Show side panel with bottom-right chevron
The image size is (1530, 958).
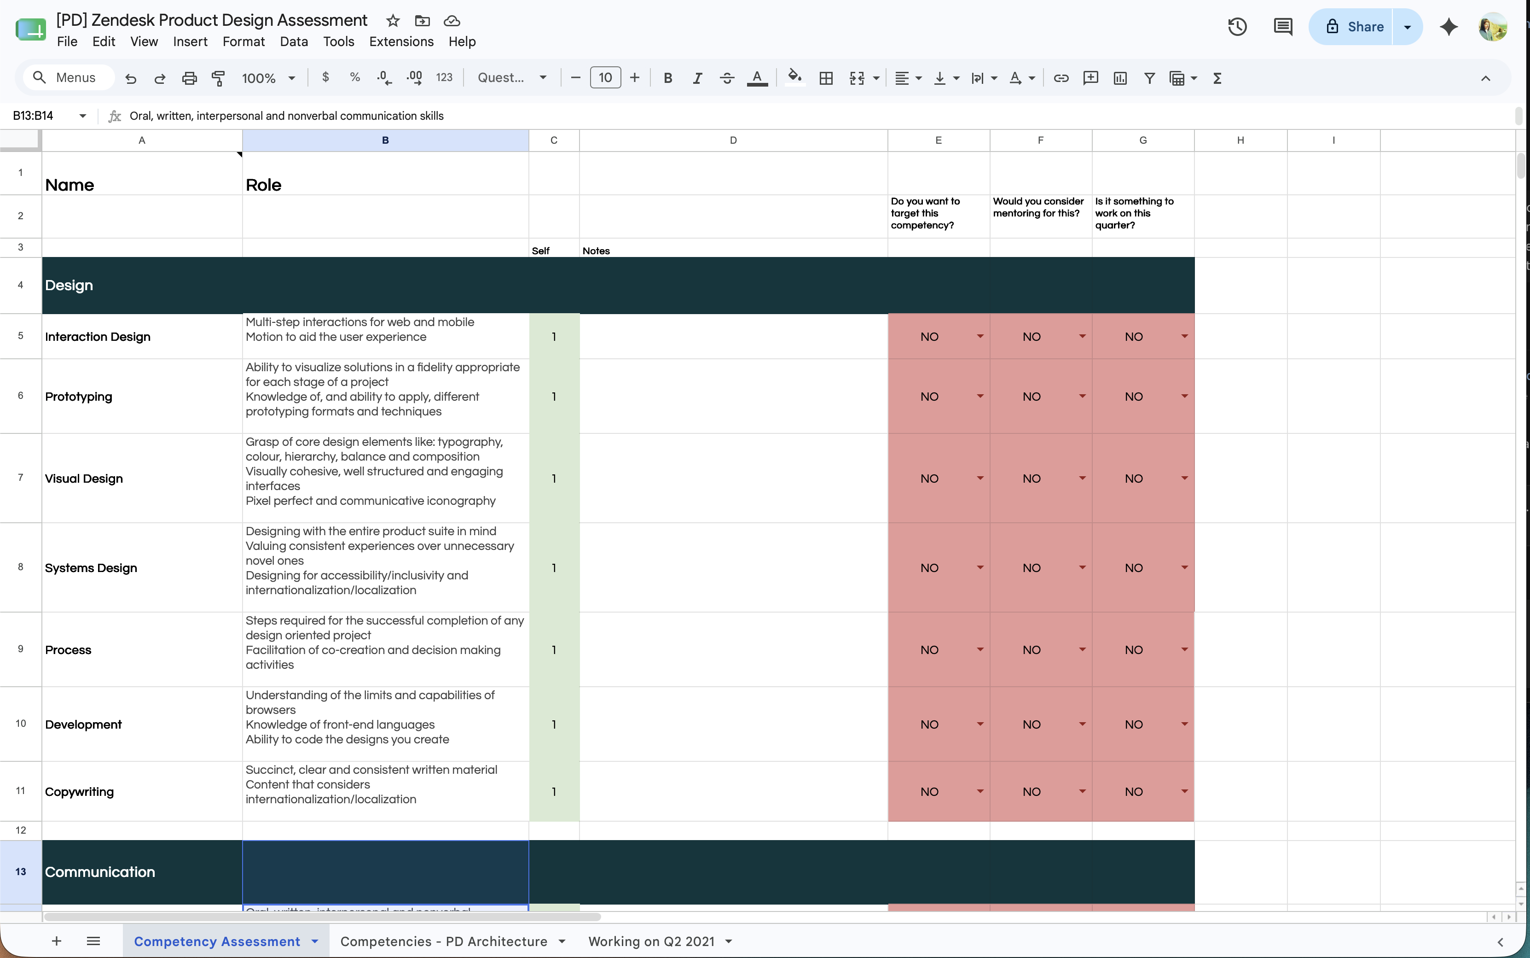pos(1500,941)
